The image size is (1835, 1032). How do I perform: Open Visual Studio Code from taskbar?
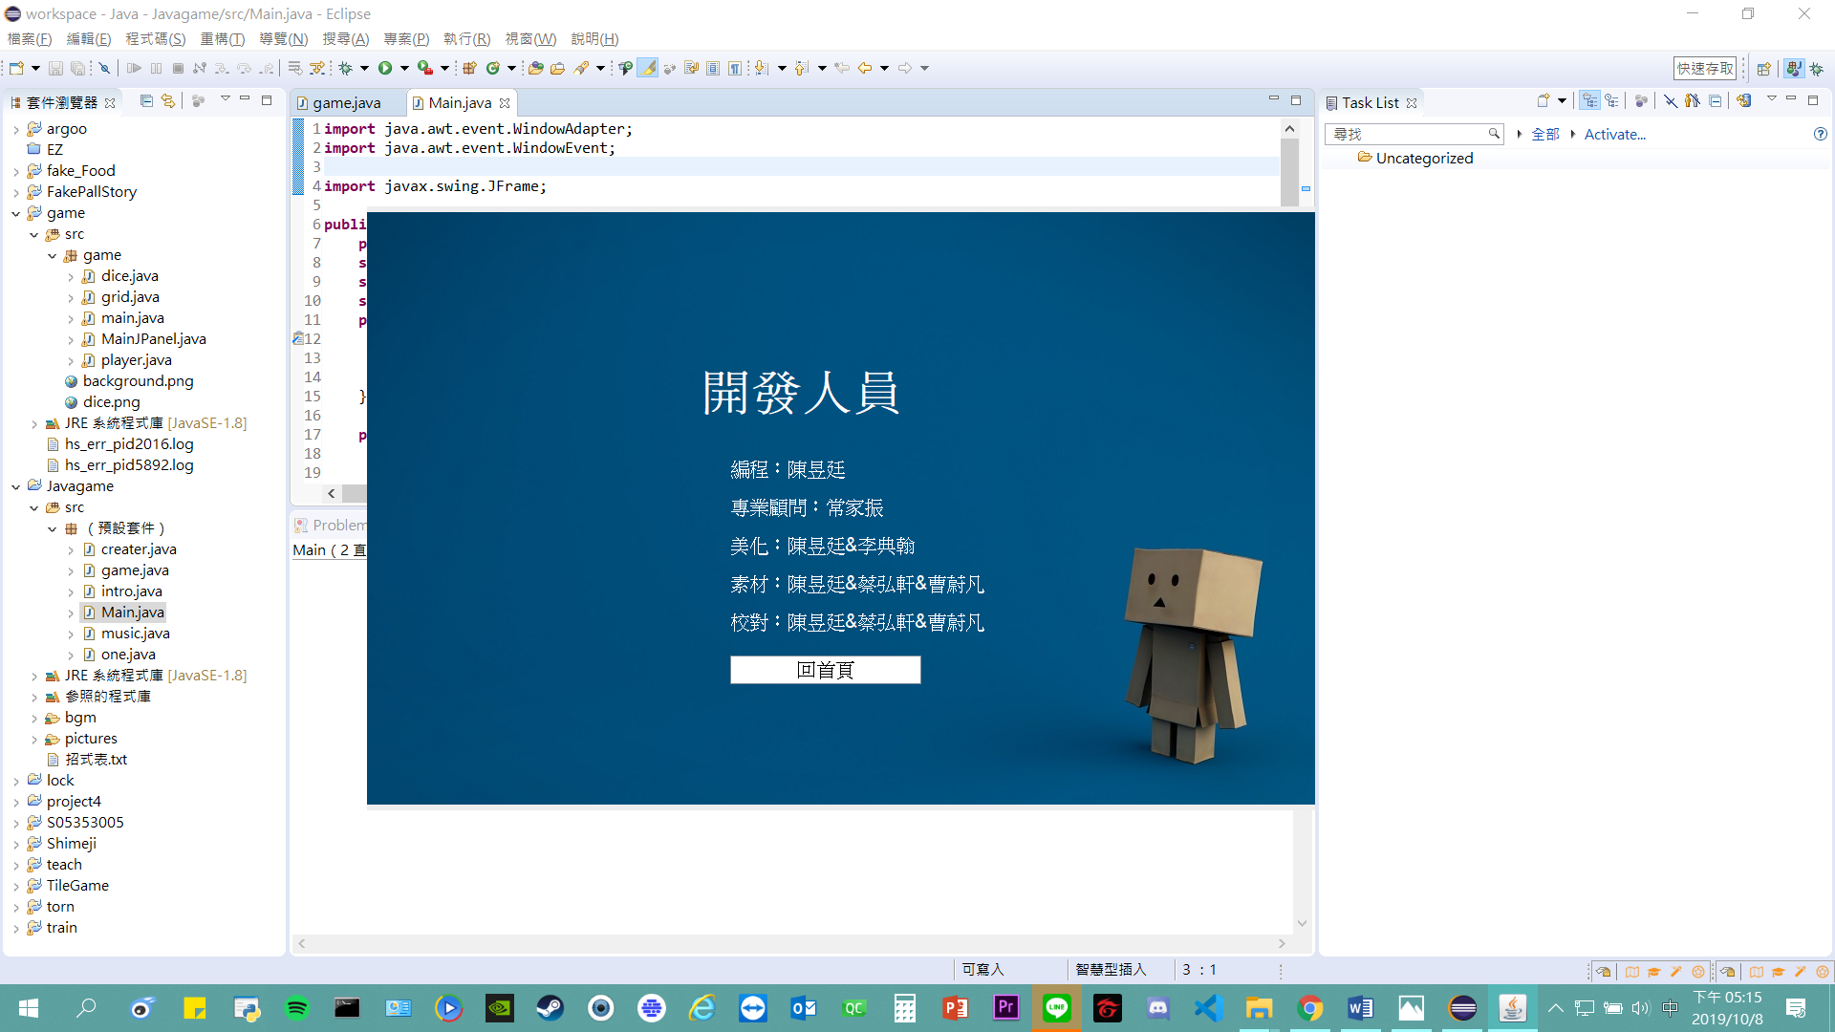click(x=1208, y=1008)
